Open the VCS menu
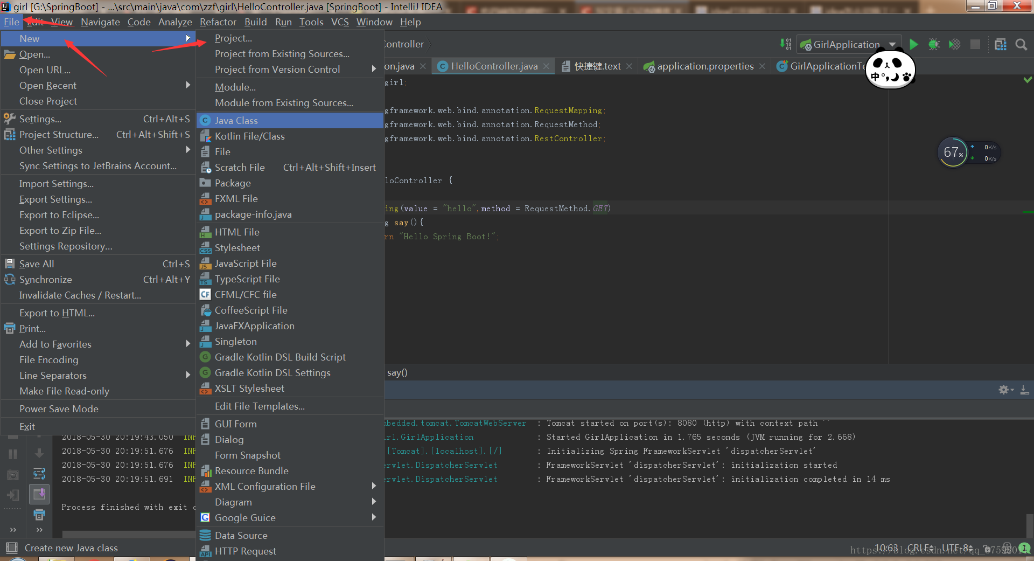 (340, 22)
